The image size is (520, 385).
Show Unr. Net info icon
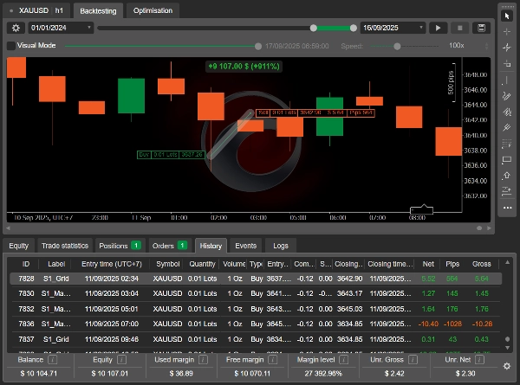(480, 360)
